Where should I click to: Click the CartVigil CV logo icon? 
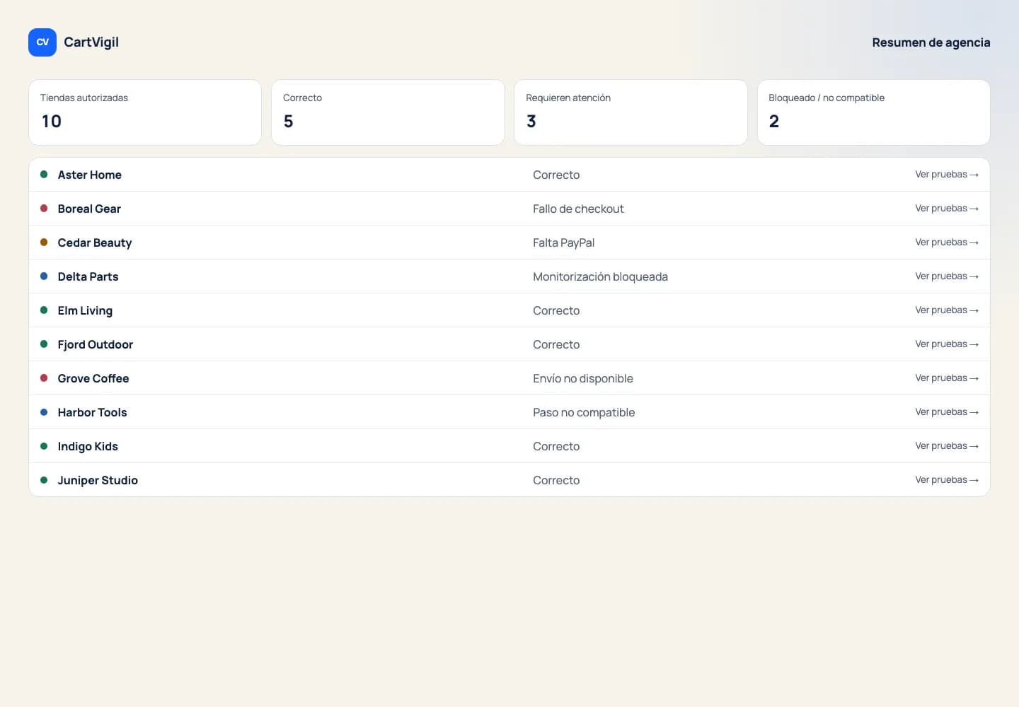click(x=42, y=42)
